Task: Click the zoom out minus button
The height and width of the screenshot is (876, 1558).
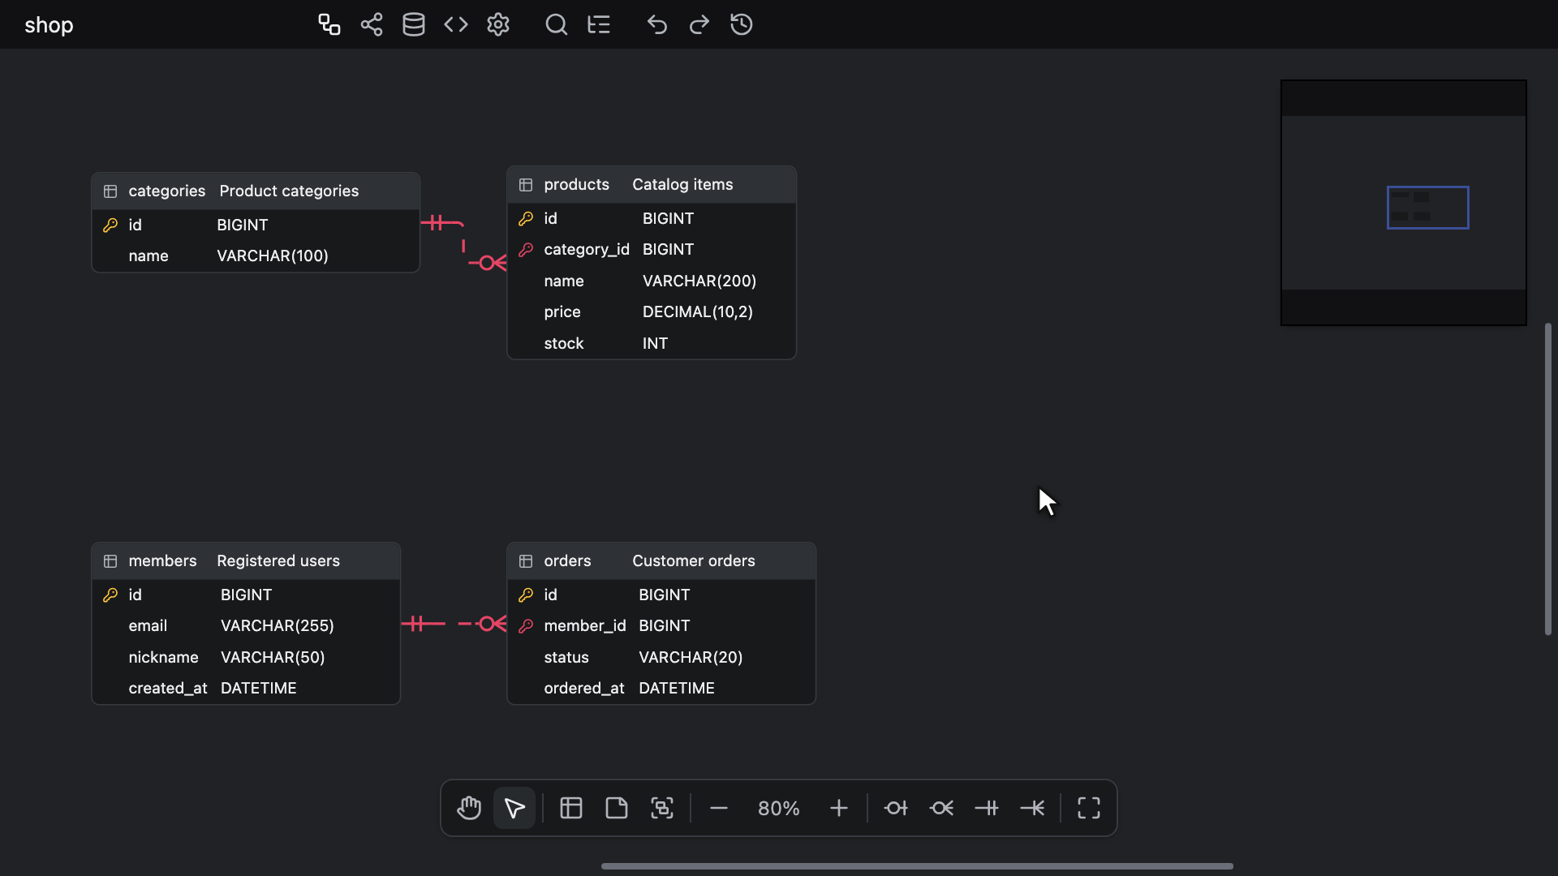Action: tap(719, 808)
